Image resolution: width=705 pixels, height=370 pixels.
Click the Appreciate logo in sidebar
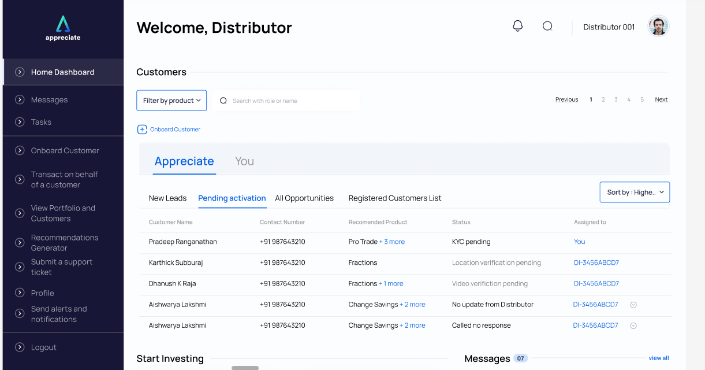click(63, 28)
